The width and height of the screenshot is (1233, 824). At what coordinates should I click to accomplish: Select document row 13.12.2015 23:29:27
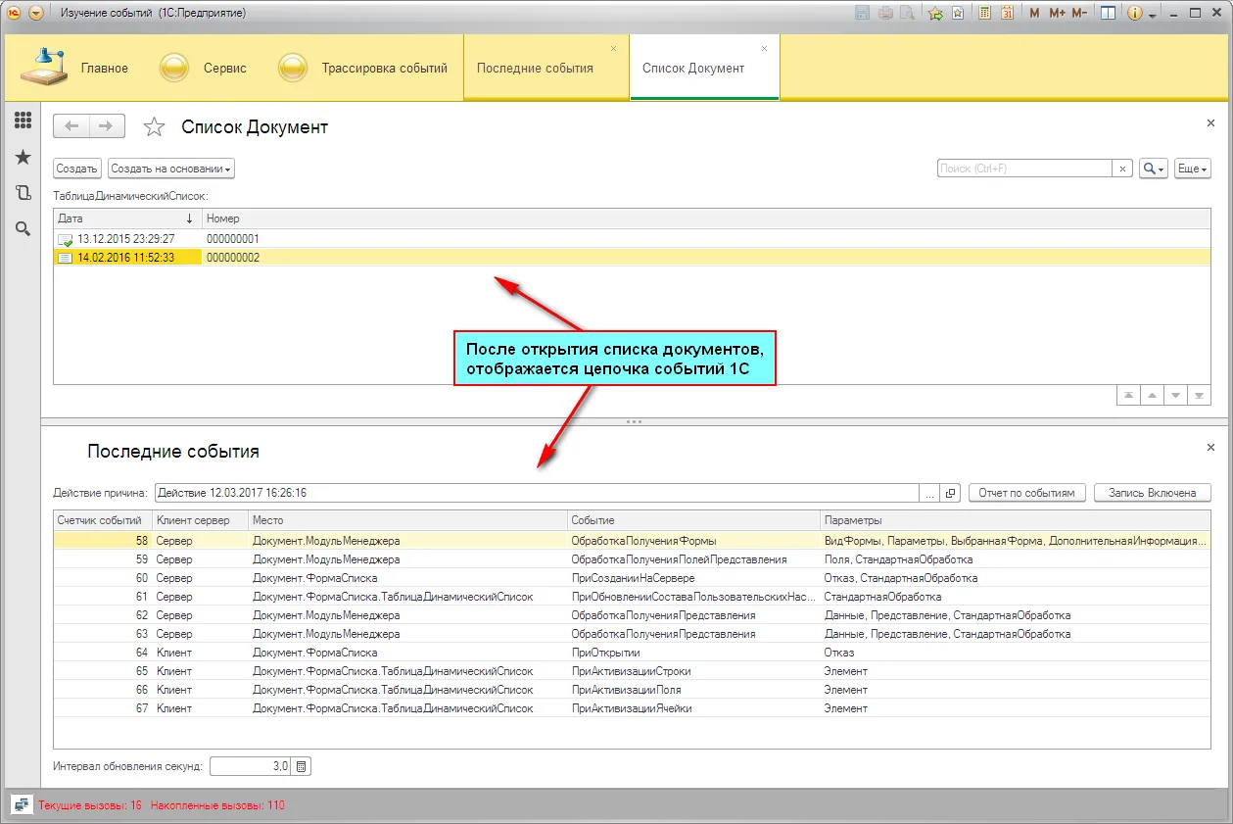point(125,239)
